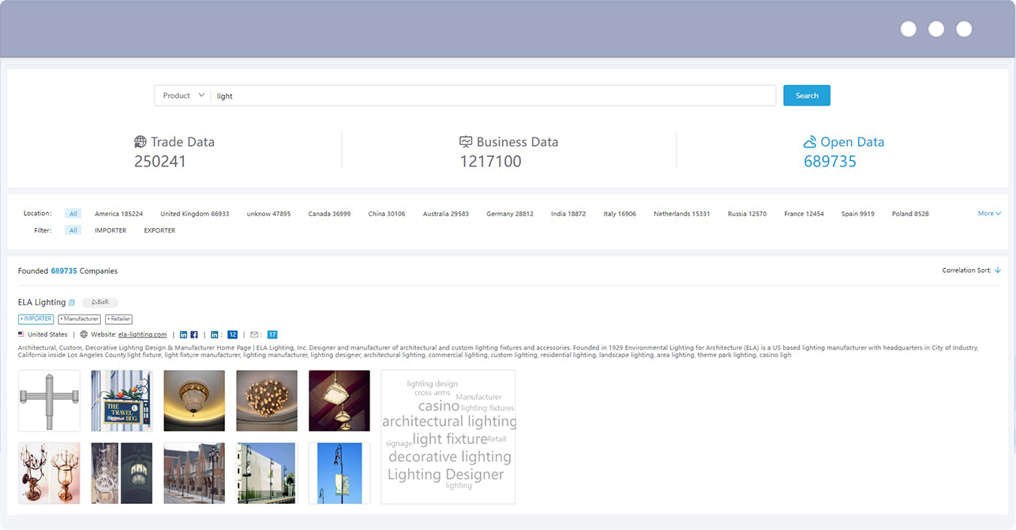Image resolution: width=1016 pixels, height=530 pixels.
Task: Filter by IMPORTER
Action: (x=111, y=230)
